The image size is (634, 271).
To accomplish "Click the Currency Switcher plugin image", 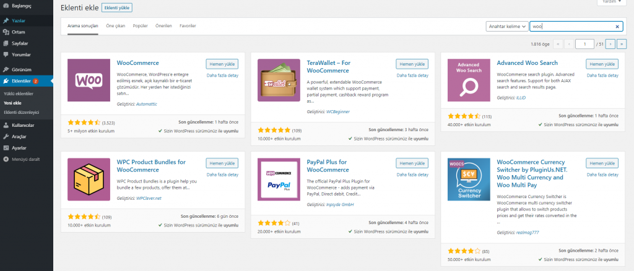I will tap(469, 179).
